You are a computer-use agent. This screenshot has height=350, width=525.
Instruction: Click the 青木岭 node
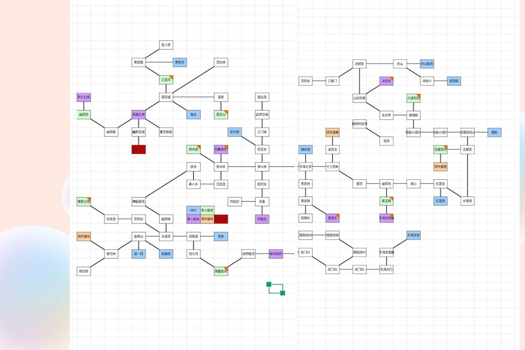click(221, 167)
